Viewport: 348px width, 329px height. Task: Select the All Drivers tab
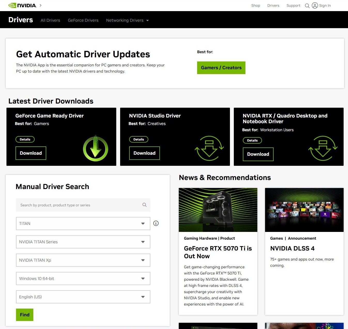click(x=50, y=20)
